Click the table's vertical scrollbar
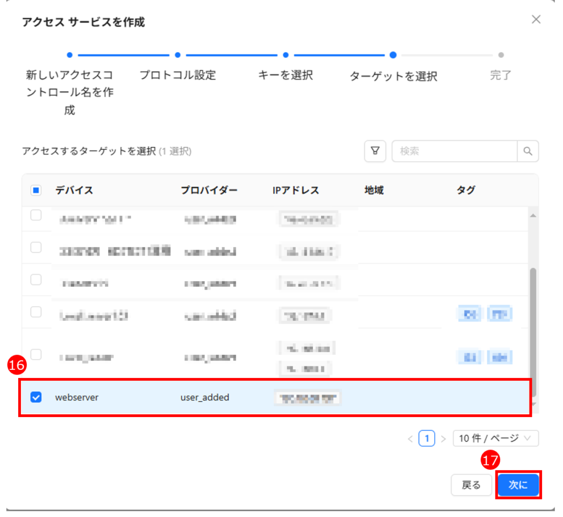 coord(532,330)
